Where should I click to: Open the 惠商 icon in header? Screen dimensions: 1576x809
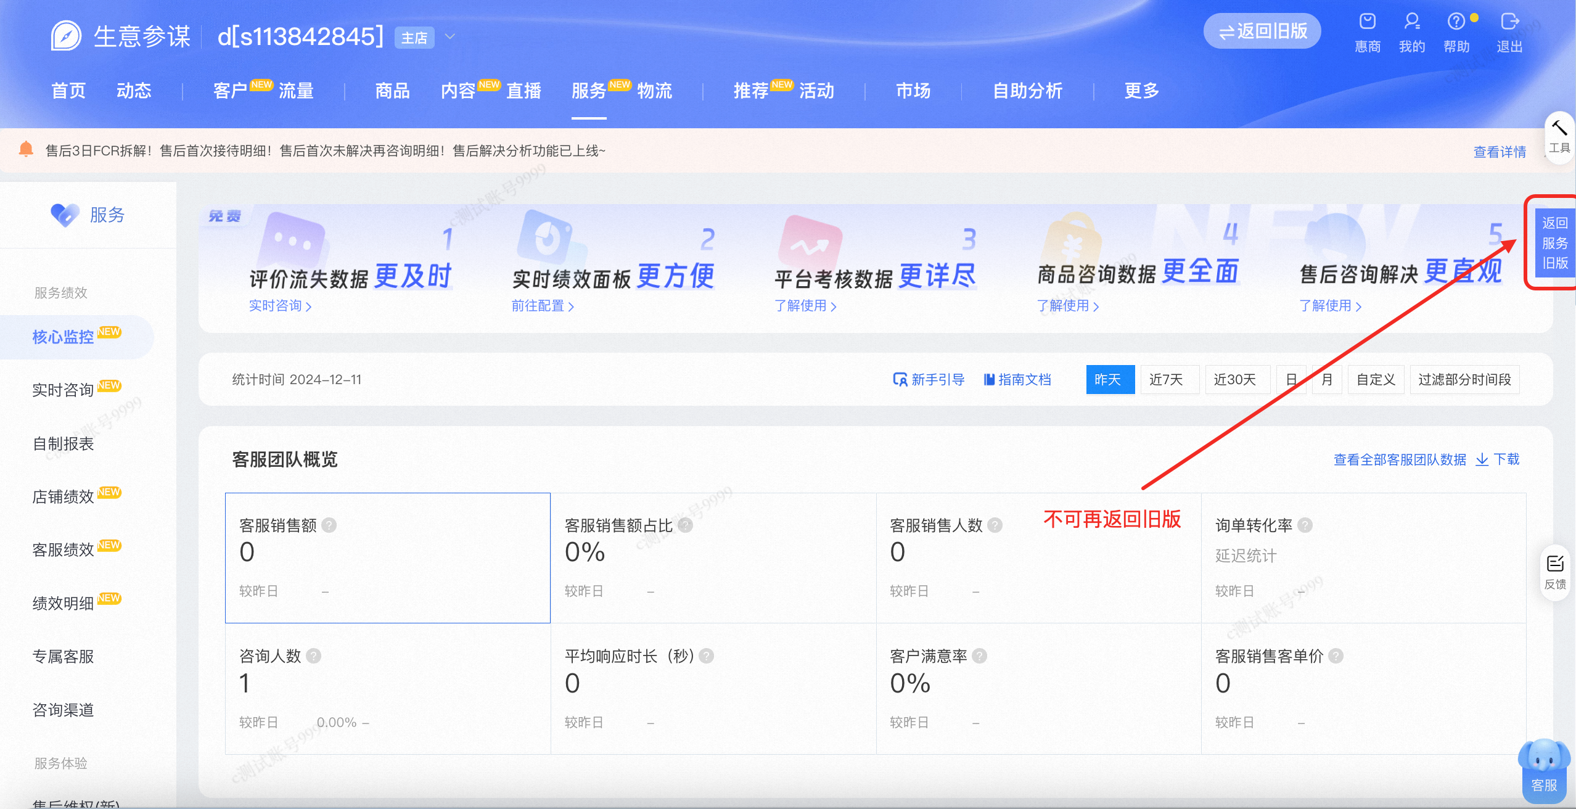[x=1367, y=22]
